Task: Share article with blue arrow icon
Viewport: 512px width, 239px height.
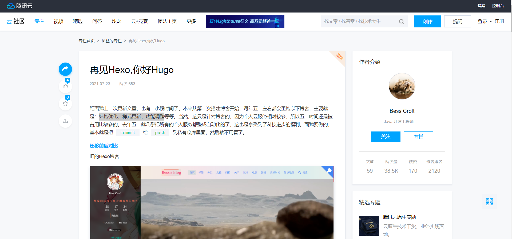Action: (x=65, y=69)
